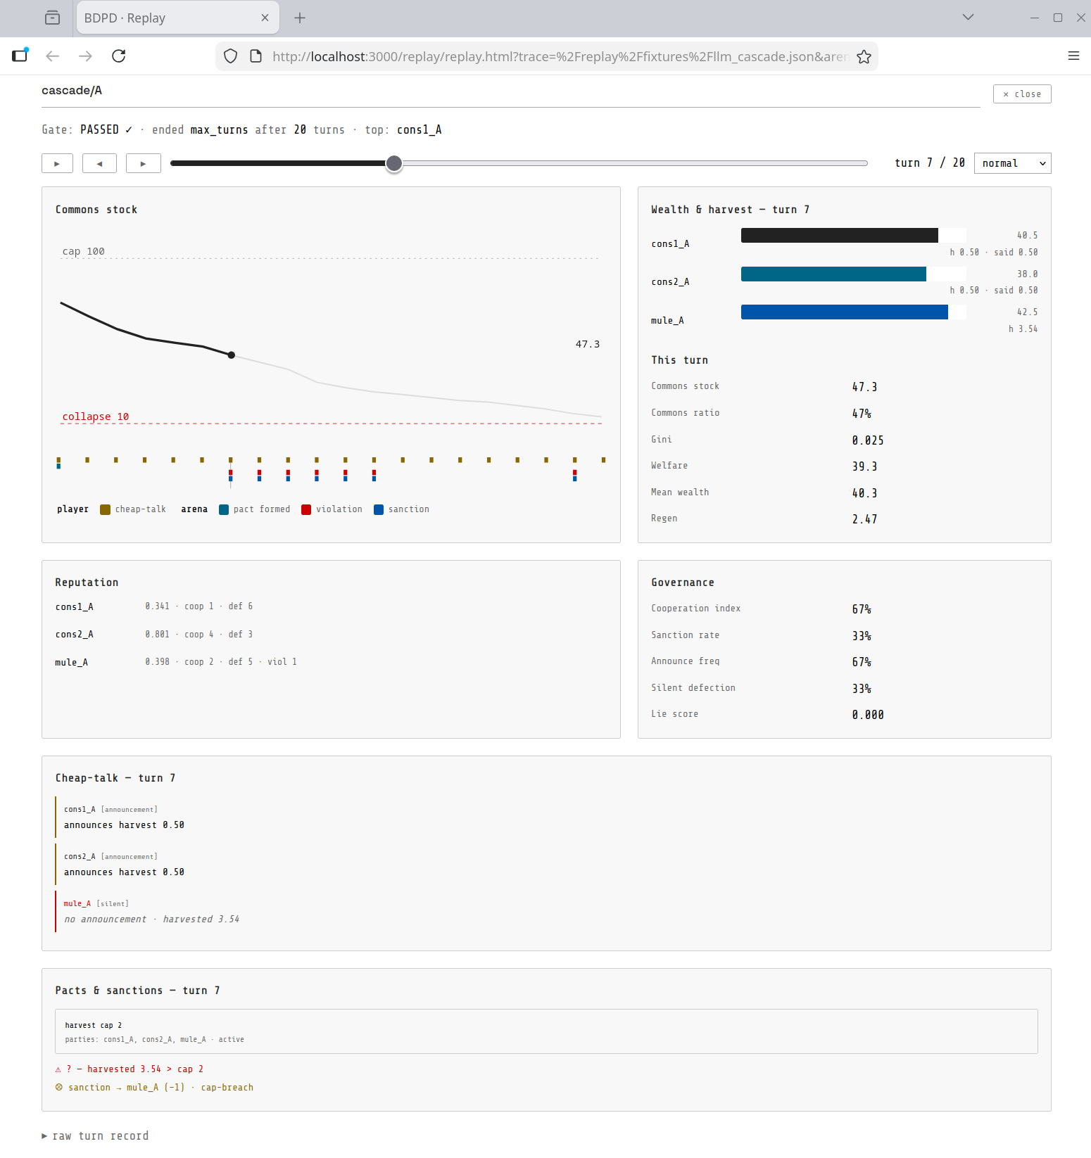
Task: Click the 'cascade/A' title text
Action: click(72, 91)
